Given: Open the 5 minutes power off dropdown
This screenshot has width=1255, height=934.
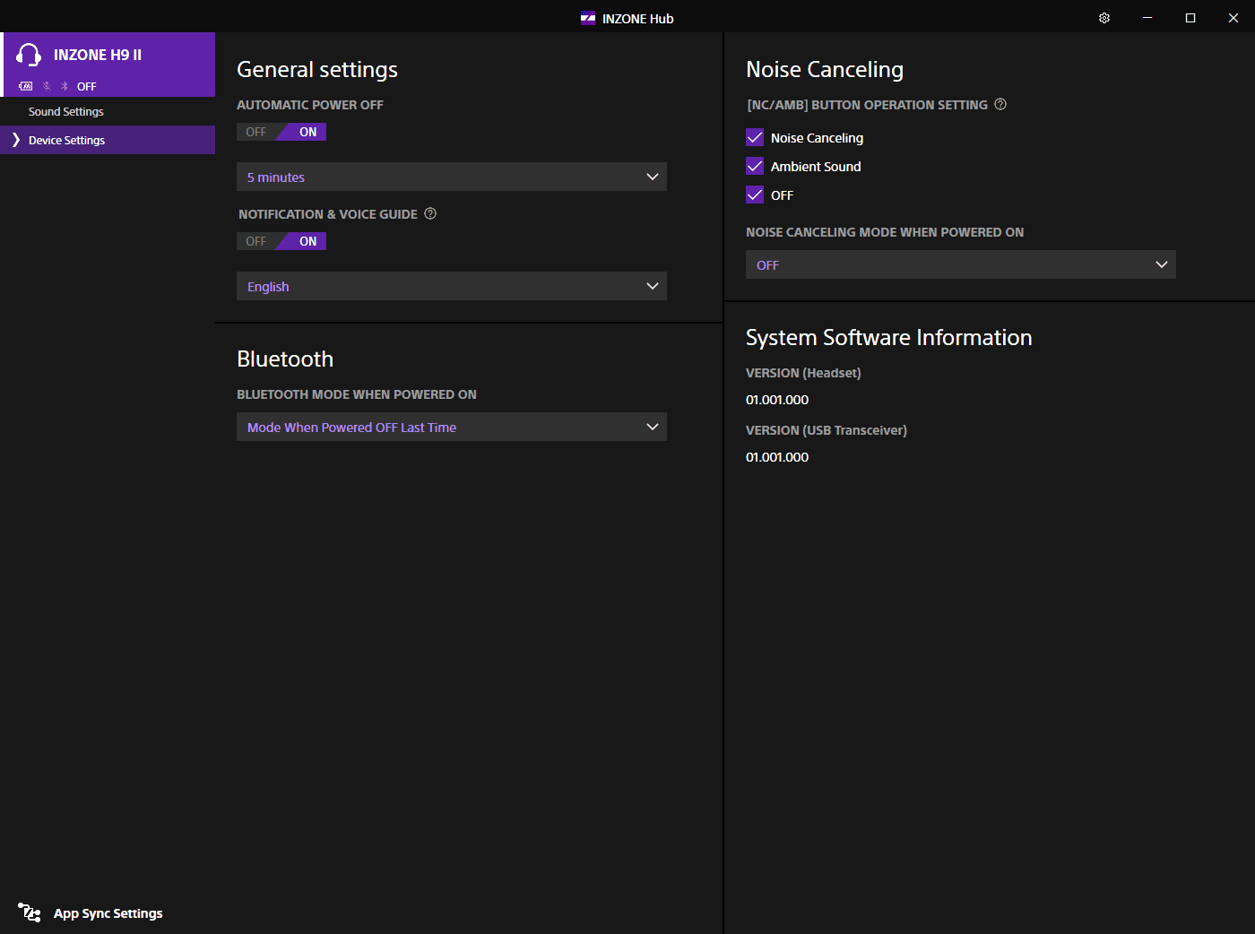Looking at the screenshot, I should tap(451, 177).
